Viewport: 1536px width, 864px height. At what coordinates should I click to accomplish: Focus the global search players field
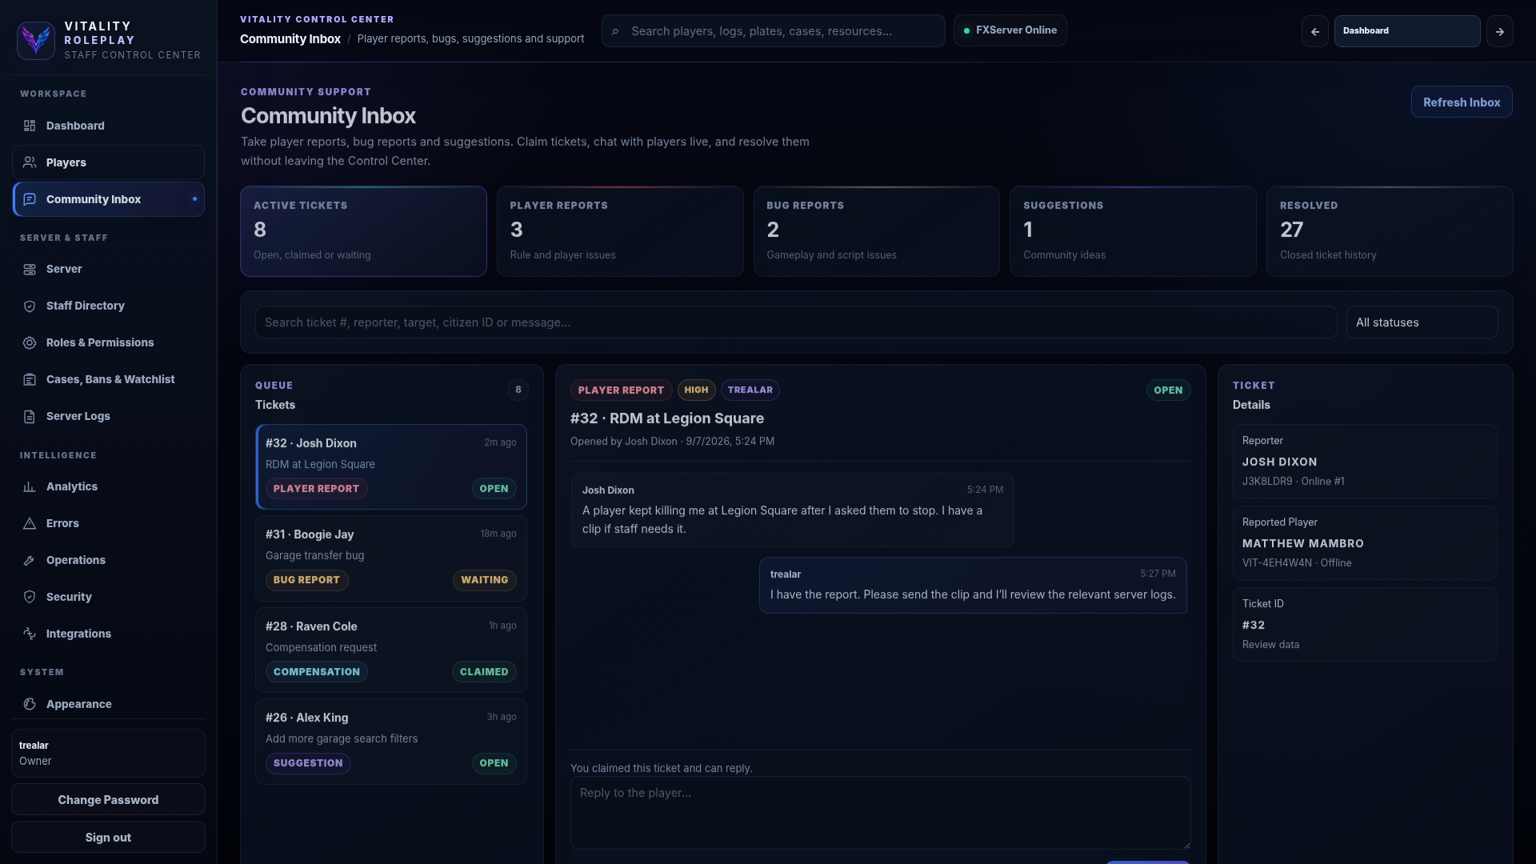tap(774, 31)
